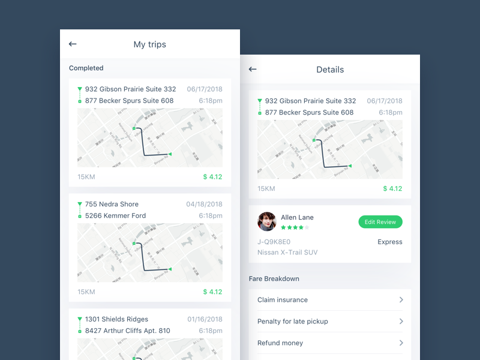This screenshot has height=360, width=480.
Task: Tap the back arrow on Details screen
Action: click(x=253, y=69)
